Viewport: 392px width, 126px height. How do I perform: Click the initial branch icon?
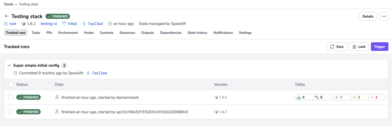[x=64, y=24]
